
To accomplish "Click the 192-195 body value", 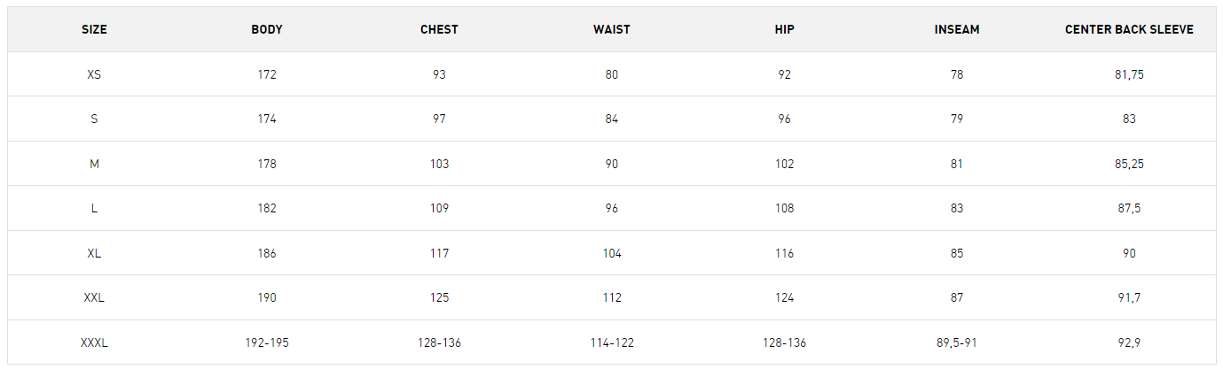I will tap(267, 342).
